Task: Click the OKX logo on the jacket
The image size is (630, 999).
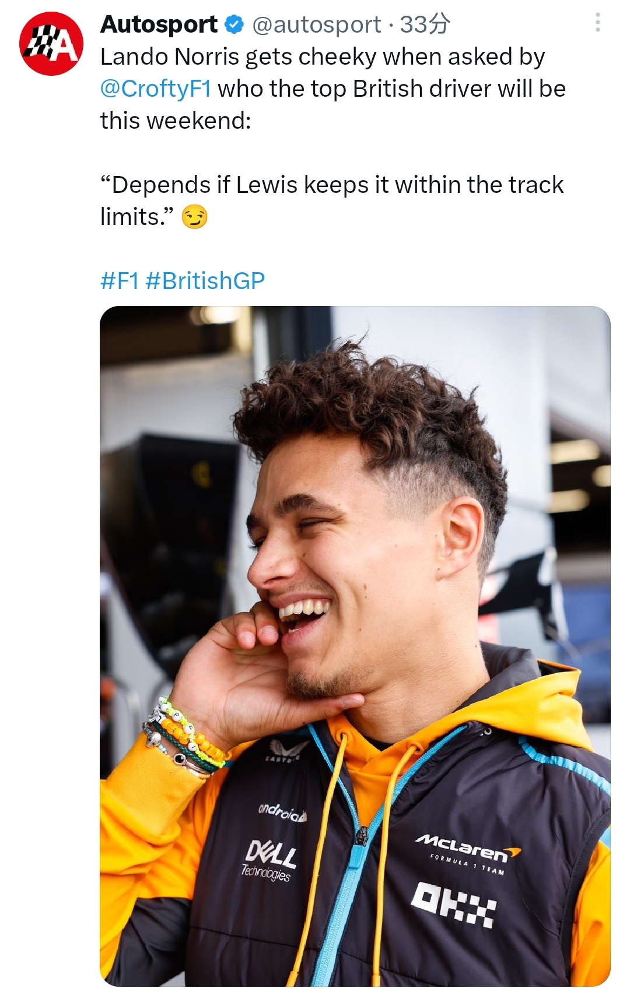Action: [x=453, y=903]
